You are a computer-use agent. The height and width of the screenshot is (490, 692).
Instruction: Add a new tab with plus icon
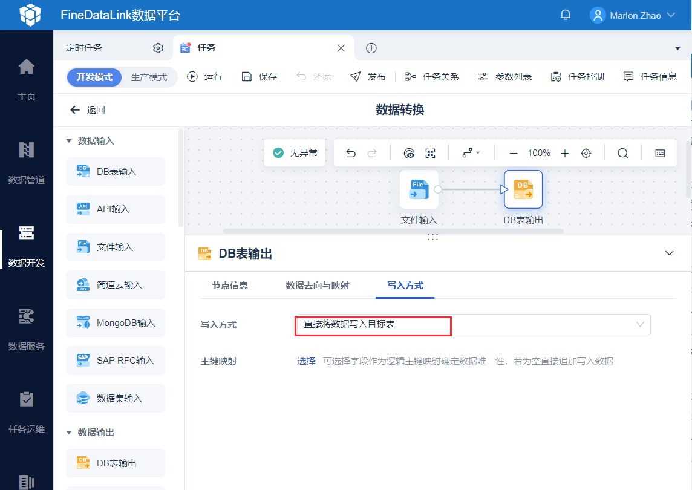[x=371, y=48]
